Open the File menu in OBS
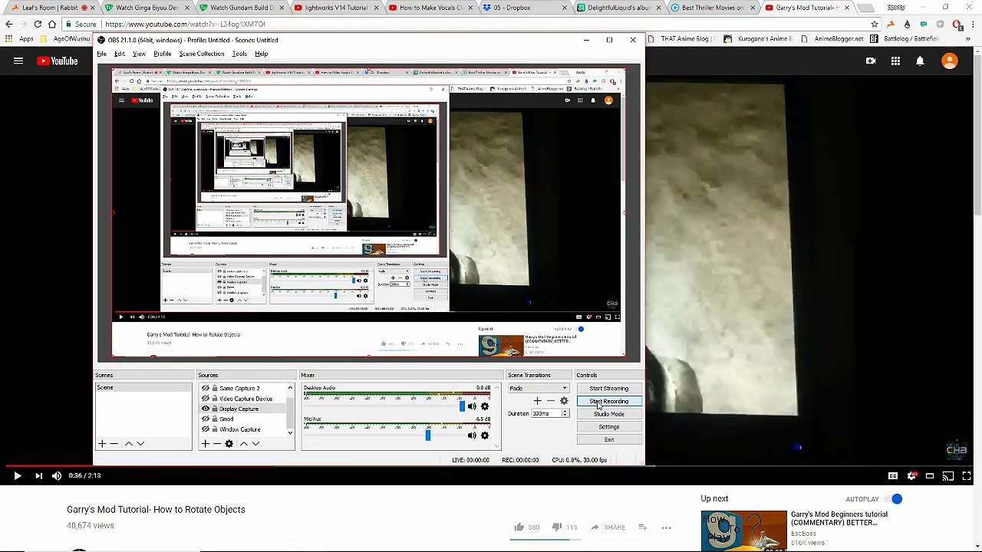The image size is (982, 552). tap(101, 54)
